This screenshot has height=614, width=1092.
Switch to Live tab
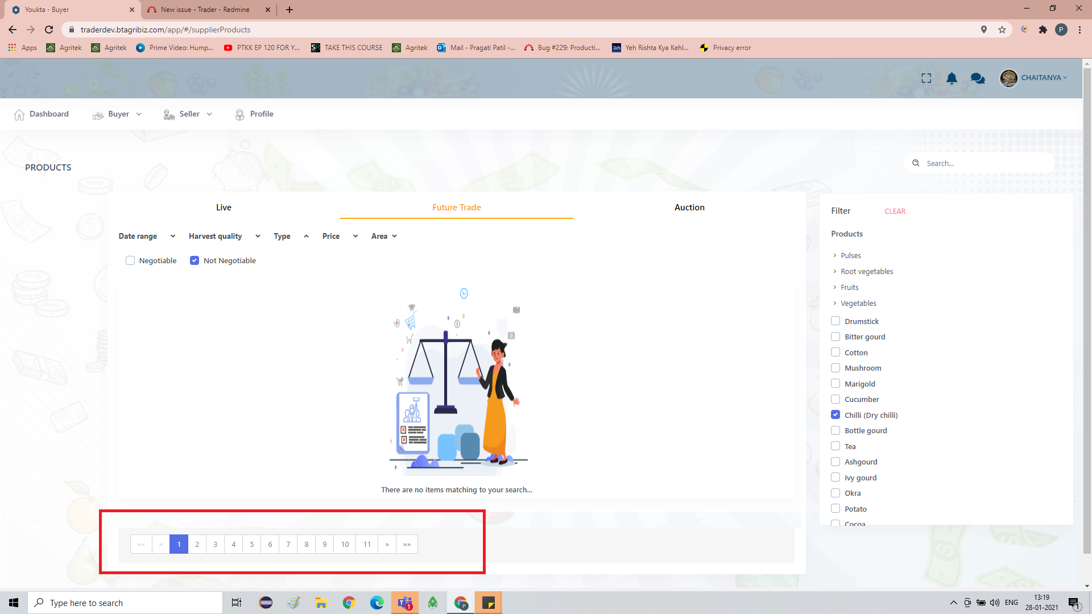click(x=224, y=208)
